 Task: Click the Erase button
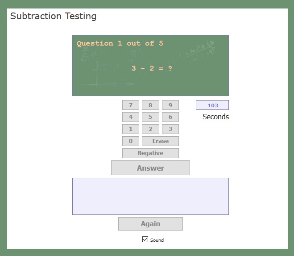click(160, 141)
